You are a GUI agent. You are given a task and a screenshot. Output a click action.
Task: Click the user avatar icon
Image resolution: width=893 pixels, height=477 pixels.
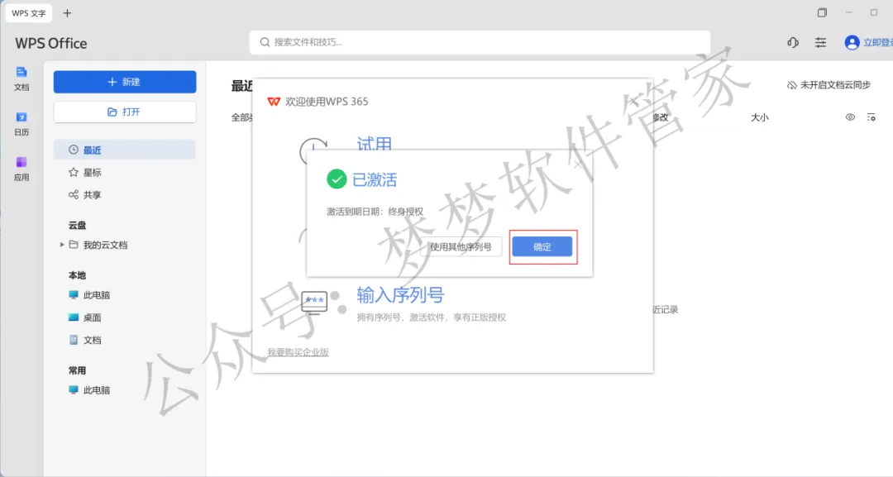point(852,43)
